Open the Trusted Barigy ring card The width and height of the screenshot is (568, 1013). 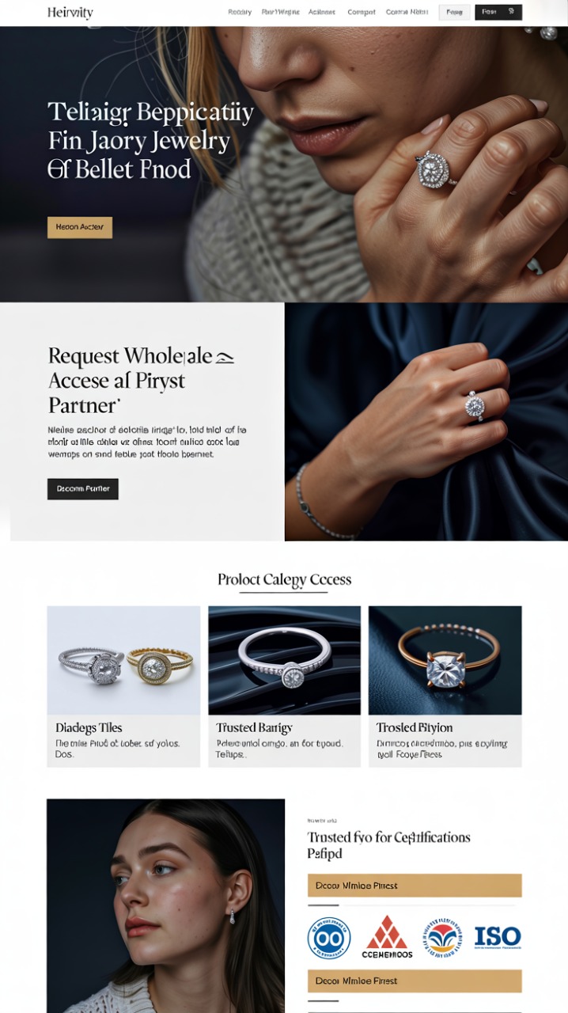coord(284,686)
